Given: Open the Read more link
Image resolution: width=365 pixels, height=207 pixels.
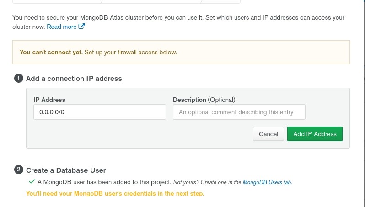Looking at the screenshot, I should pos(62,27).
